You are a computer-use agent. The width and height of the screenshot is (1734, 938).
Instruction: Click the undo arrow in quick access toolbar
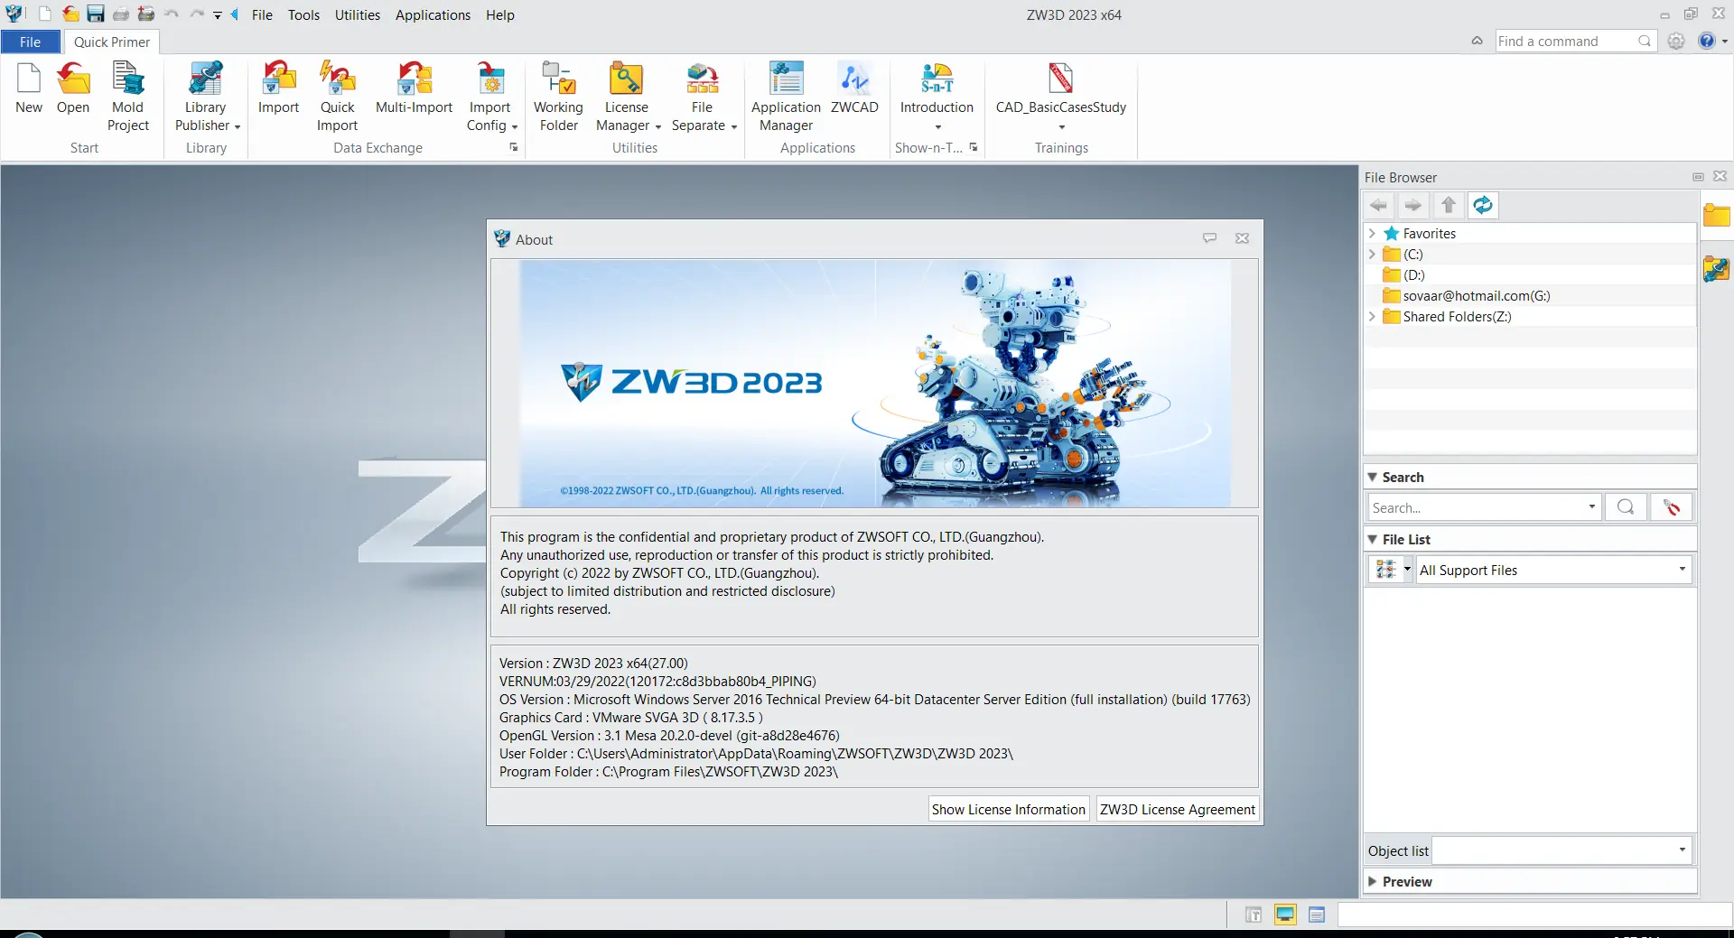coord(172,14)
